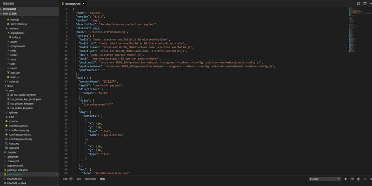The width and height of the screenshot is (372, 186).
Task: Open the terminal selector dropdown "1: cmd"
Action: tap(325, 179)
